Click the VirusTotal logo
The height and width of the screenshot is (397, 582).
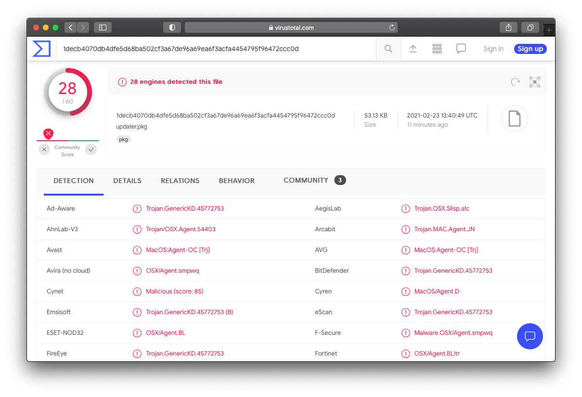tap(41, 48)
